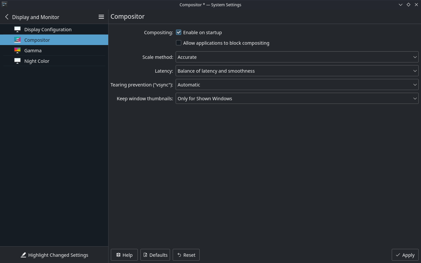Click the Defaults button
The width and height of the screenshot is (421, 263).
[155, 255]
